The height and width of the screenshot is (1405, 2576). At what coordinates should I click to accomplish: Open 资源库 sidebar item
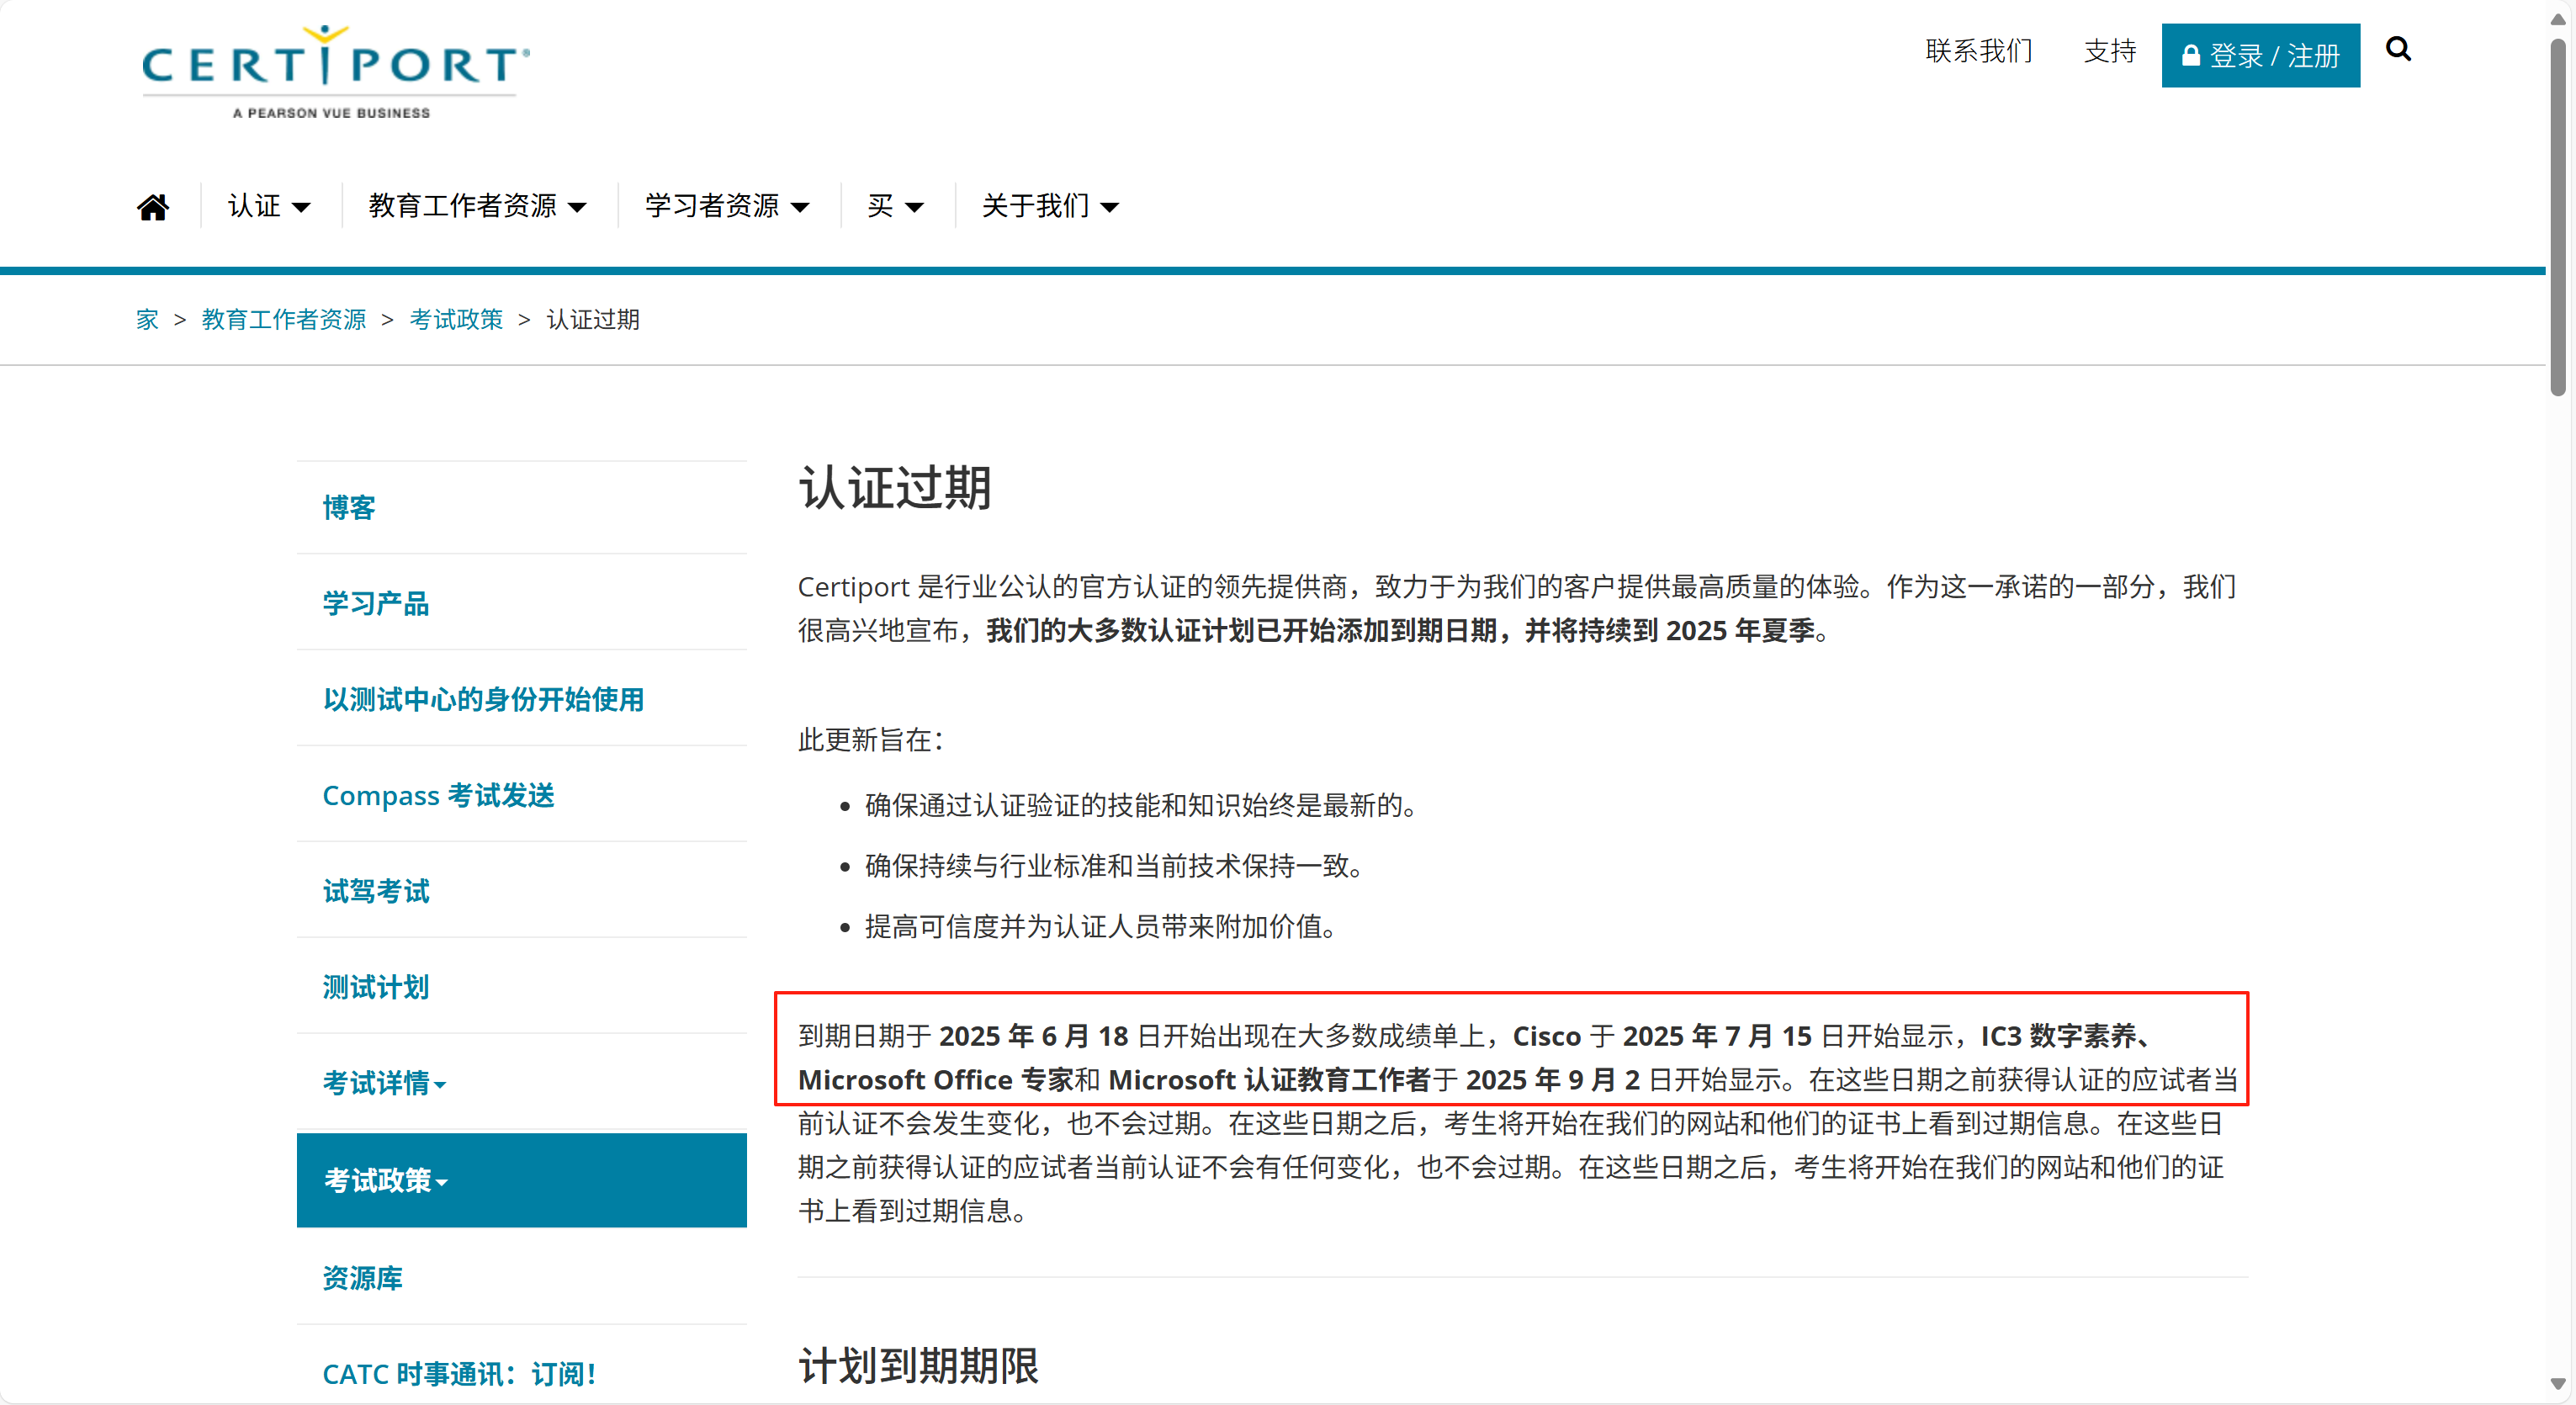362,1278
